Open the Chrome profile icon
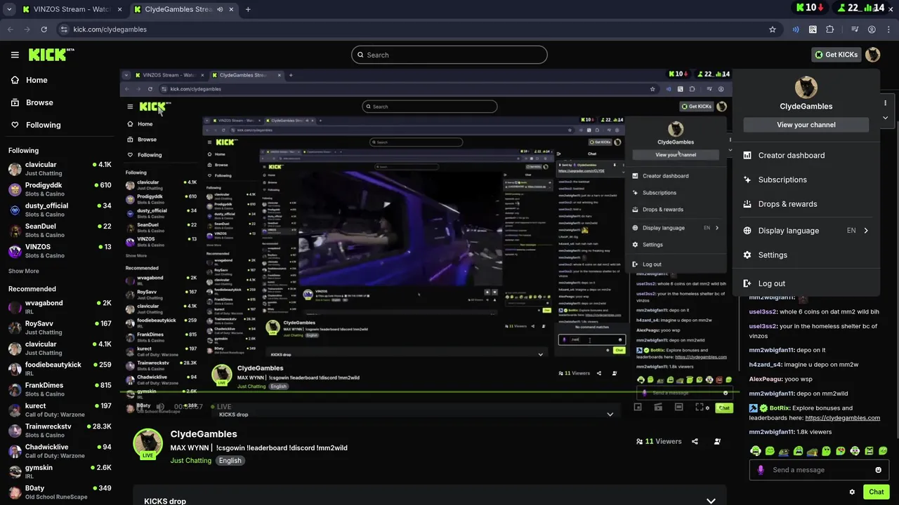Screen dimensions: 899x505 click(x=872, y=29)
